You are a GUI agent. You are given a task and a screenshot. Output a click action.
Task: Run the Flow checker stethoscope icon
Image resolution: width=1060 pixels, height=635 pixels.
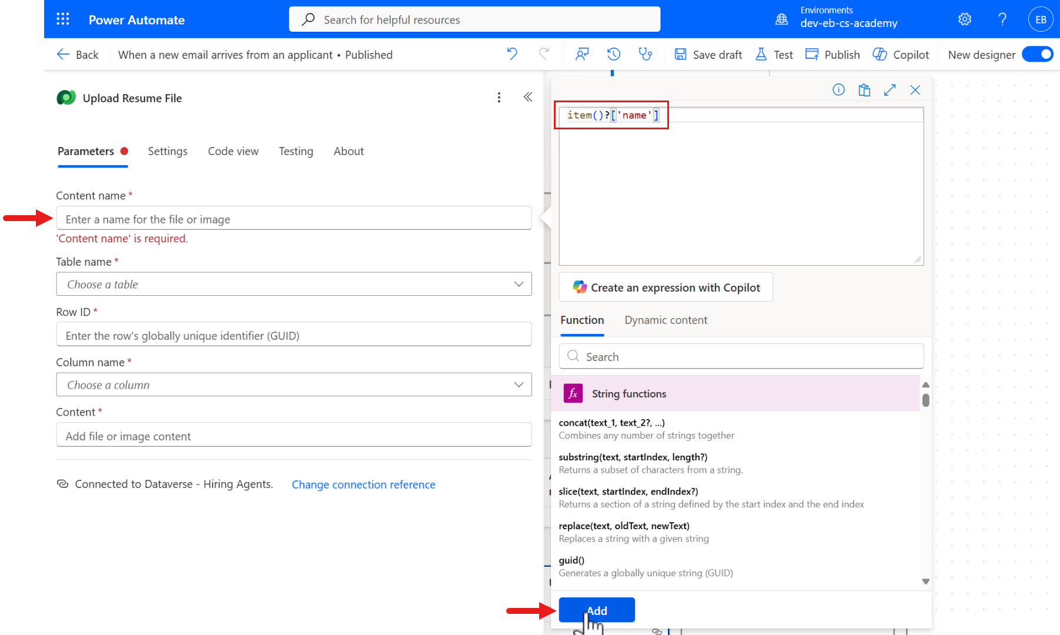pyautogui.click(x=646, y=54)
